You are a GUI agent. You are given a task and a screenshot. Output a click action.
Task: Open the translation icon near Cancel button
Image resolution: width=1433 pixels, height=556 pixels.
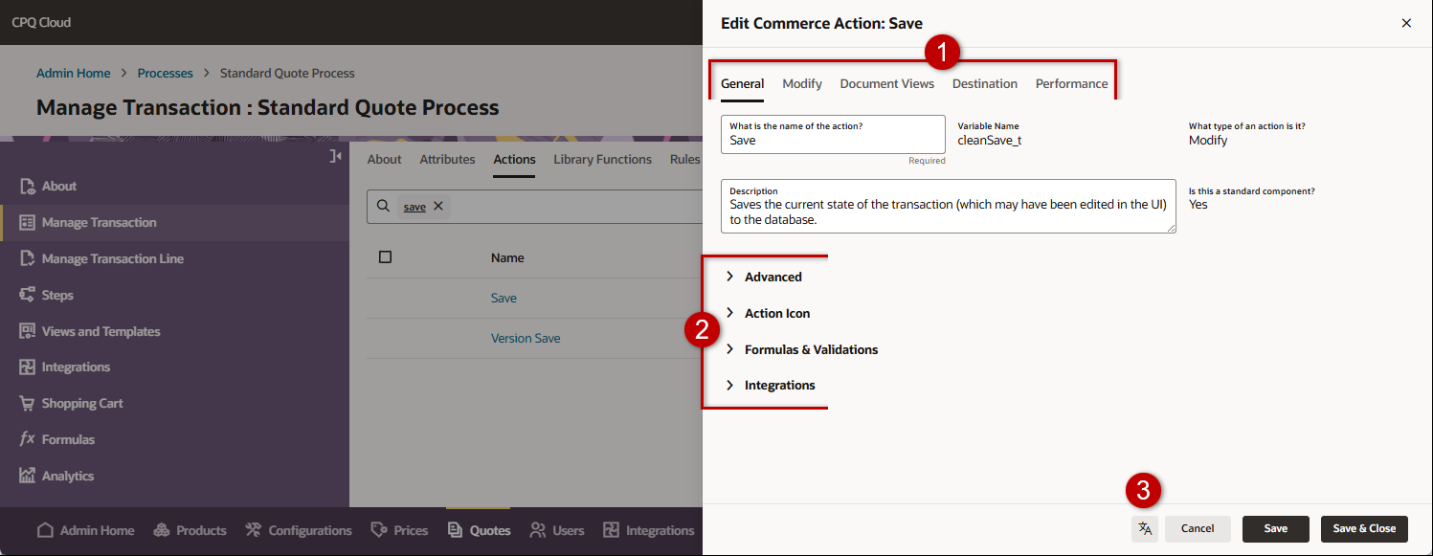1145,528
